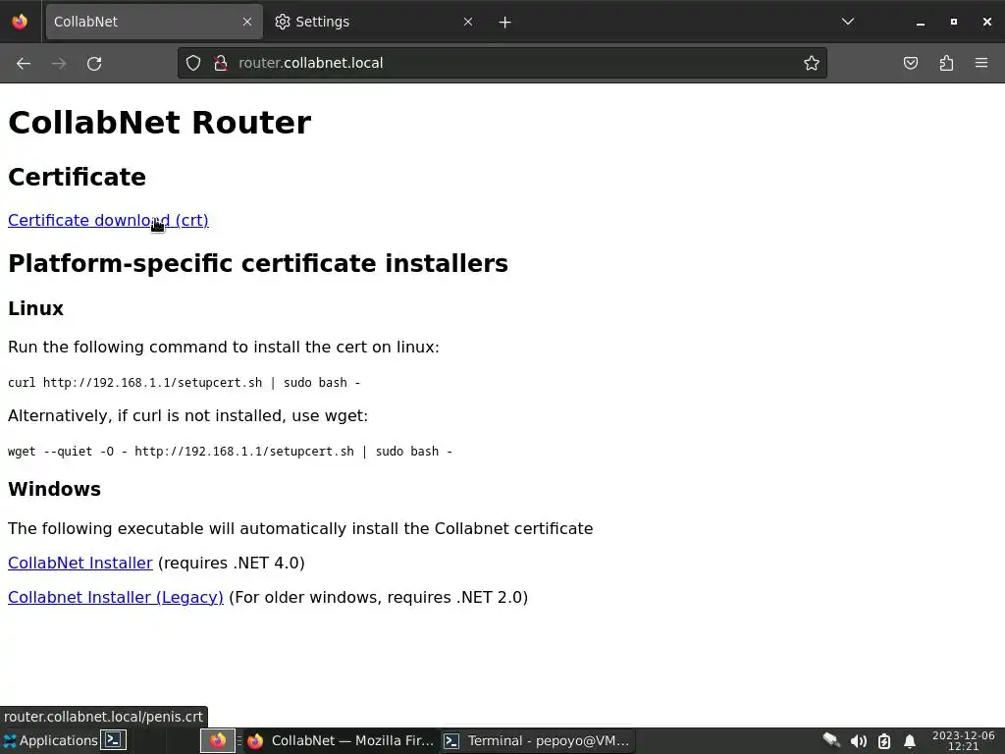
Task: Close the Settings tab
Action: tap(468, 22)
